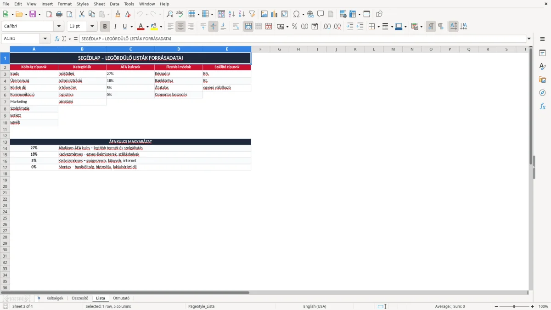Image resolution: width=551 pixels, height=310 pixels.
Task: Run the Spelling check icon
Action: coord(180,14)
